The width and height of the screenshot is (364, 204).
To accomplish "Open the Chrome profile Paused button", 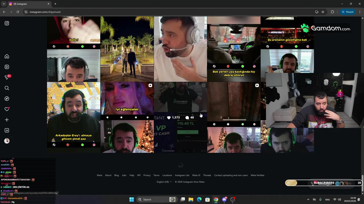I will click(x=348, y=12).
